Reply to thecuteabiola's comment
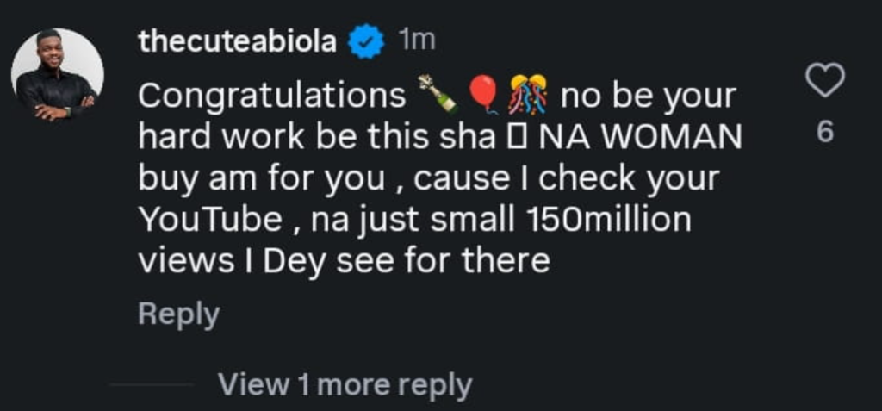Viewport: 882px width, 411px height. point(178,314)
